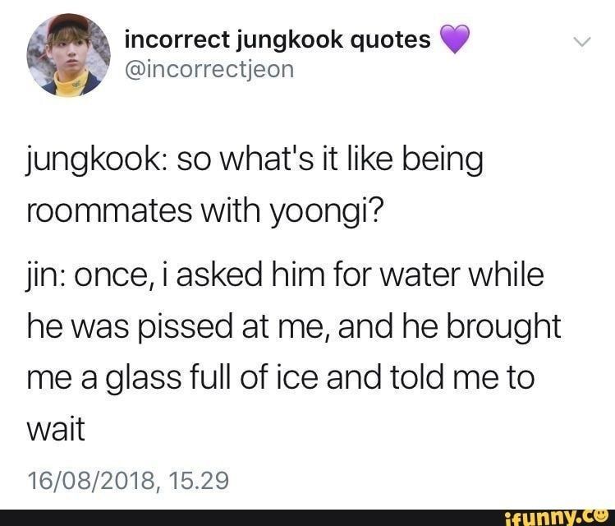Open the incorrectjeon profile avatar

click(x=69, y=54)
